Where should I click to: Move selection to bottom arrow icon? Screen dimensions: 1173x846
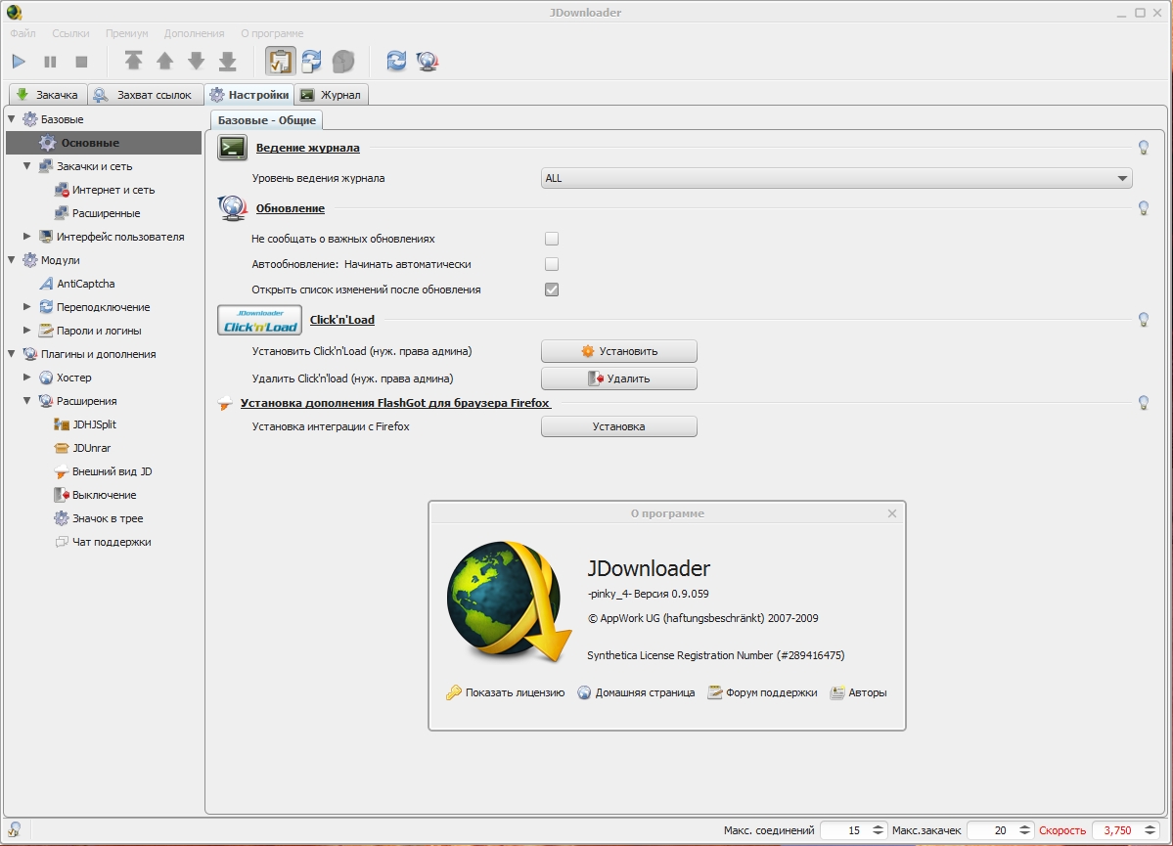227,61
